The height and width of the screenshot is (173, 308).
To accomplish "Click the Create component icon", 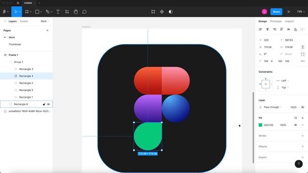I will pos(162,12).
